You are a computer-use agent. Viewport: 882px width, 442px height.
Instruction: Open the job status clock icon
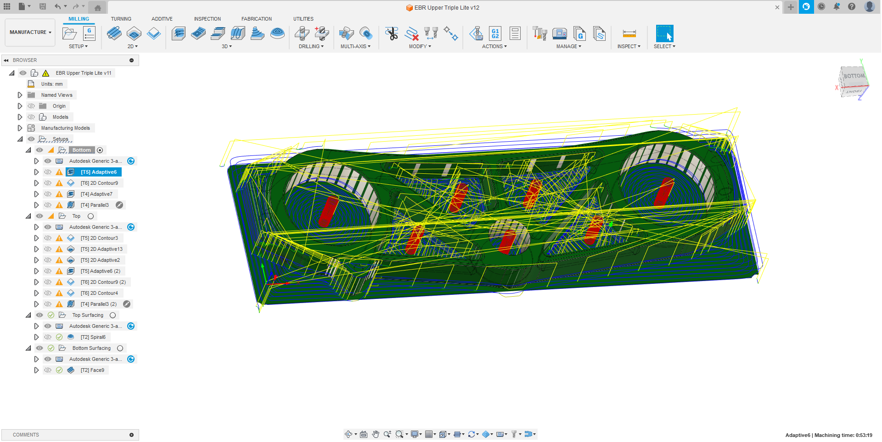[x=821, y=6]
